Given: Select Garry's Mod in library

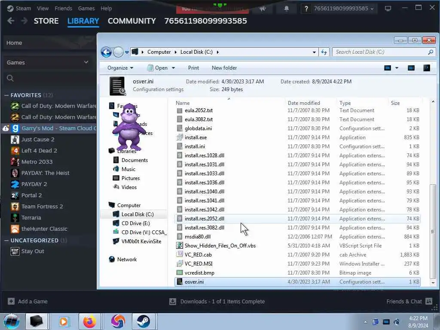Looking at the screenshot, I should click(58, 128).
